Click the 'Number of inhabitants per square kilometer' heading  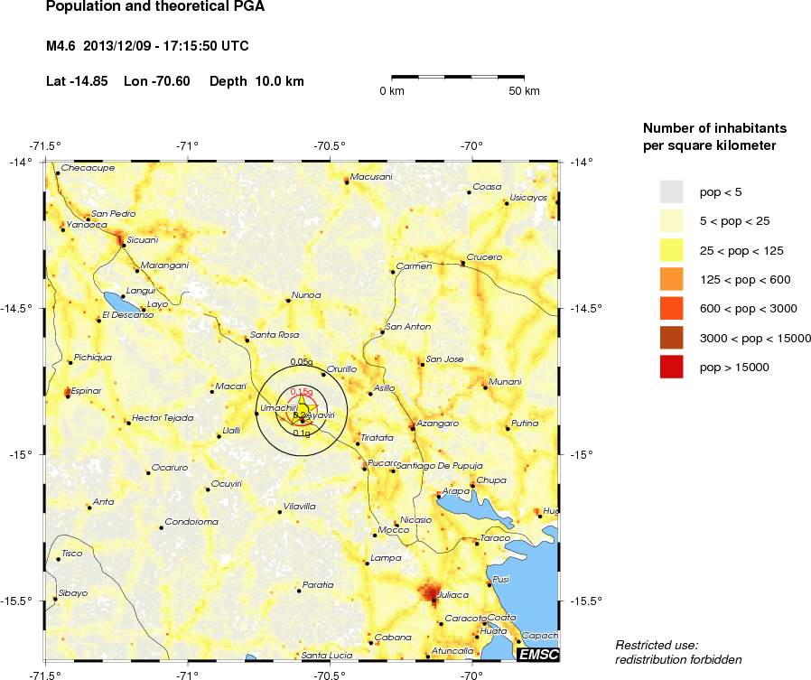pos(714,136)
